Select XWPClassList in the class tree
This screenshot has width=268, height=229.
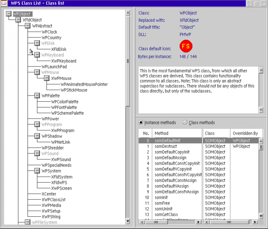(x=54, y=200)
